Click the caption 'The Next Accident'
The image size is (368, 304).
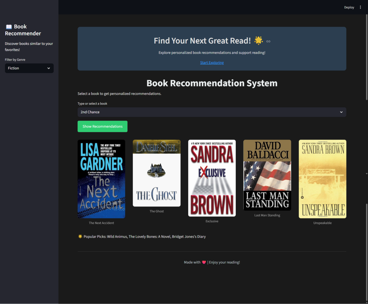point(101,223)
